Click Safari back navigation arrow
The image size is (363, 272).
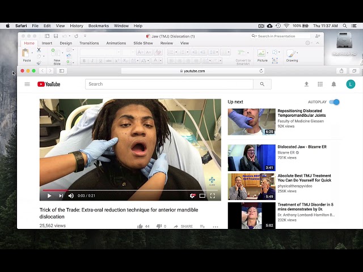click(43, 71)
